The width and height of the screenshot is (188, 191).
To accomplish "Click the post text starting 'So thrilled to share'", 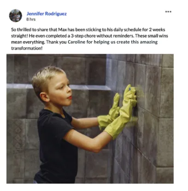I will [x=89, y=39].
